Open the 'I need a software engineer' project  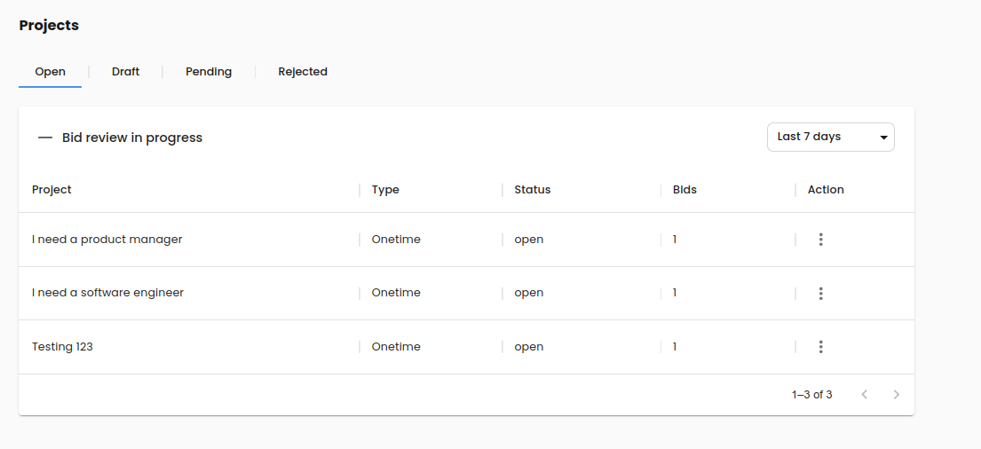(107, 293)
